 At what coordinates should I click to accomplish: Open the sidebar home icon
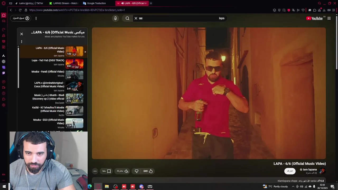4,15
